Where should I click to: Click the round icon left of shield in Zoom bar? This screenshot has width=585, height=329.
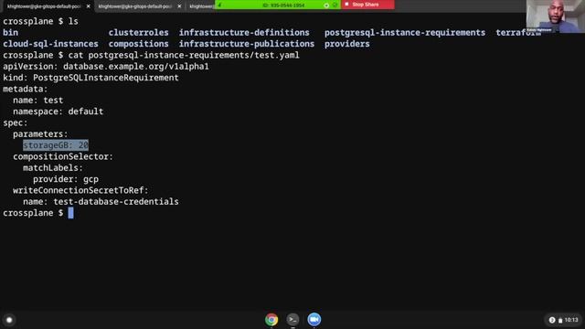[326, 5]
